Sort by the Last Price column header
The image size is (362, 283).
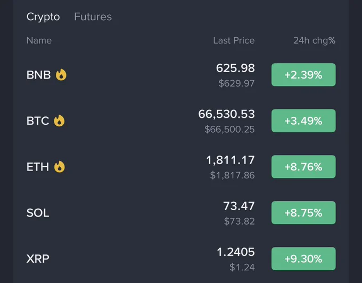[x=234, y=40]
